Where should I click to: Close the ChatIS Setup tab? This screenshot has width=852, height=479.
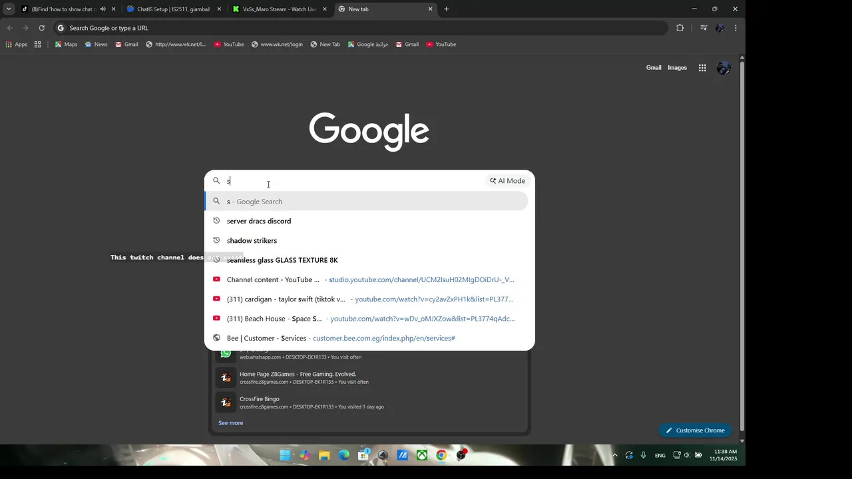click(x=219, y=9)
